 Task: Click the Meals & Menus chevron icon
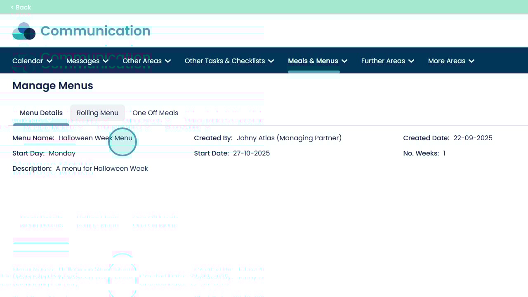(x=344, y=61)
